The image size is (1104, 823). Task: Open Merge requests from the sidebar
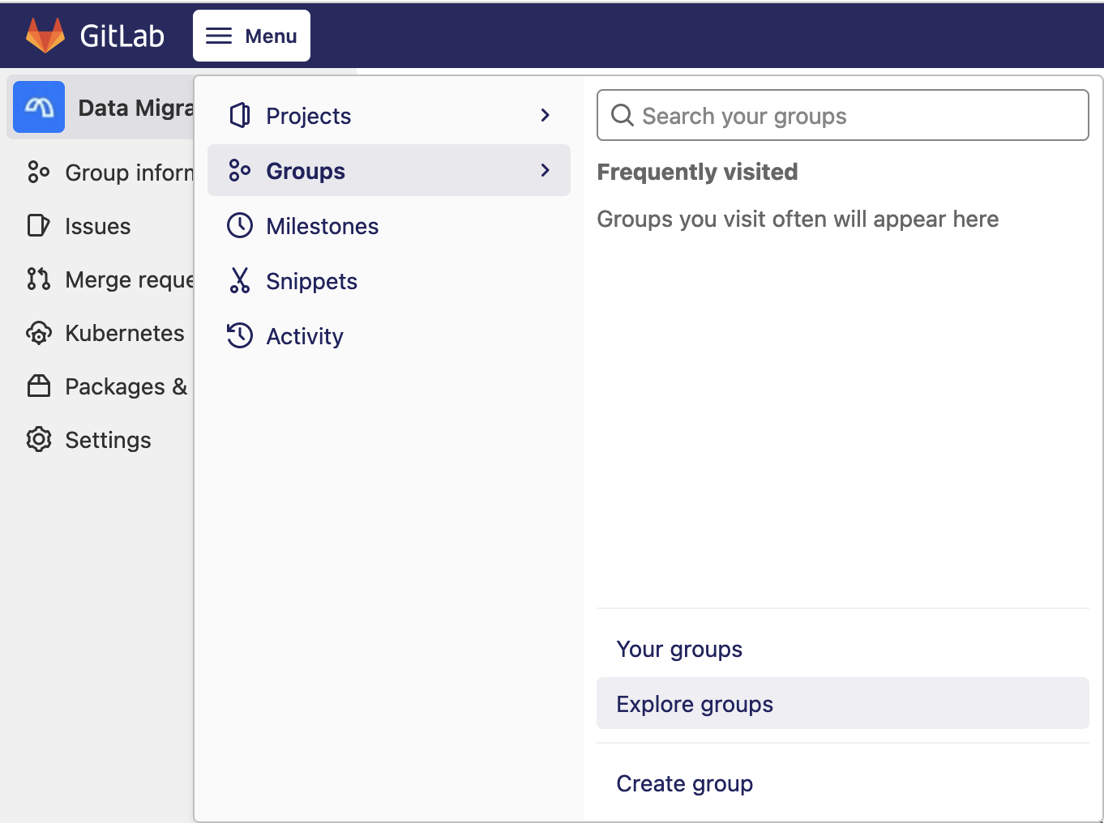(x=38, y=279)
